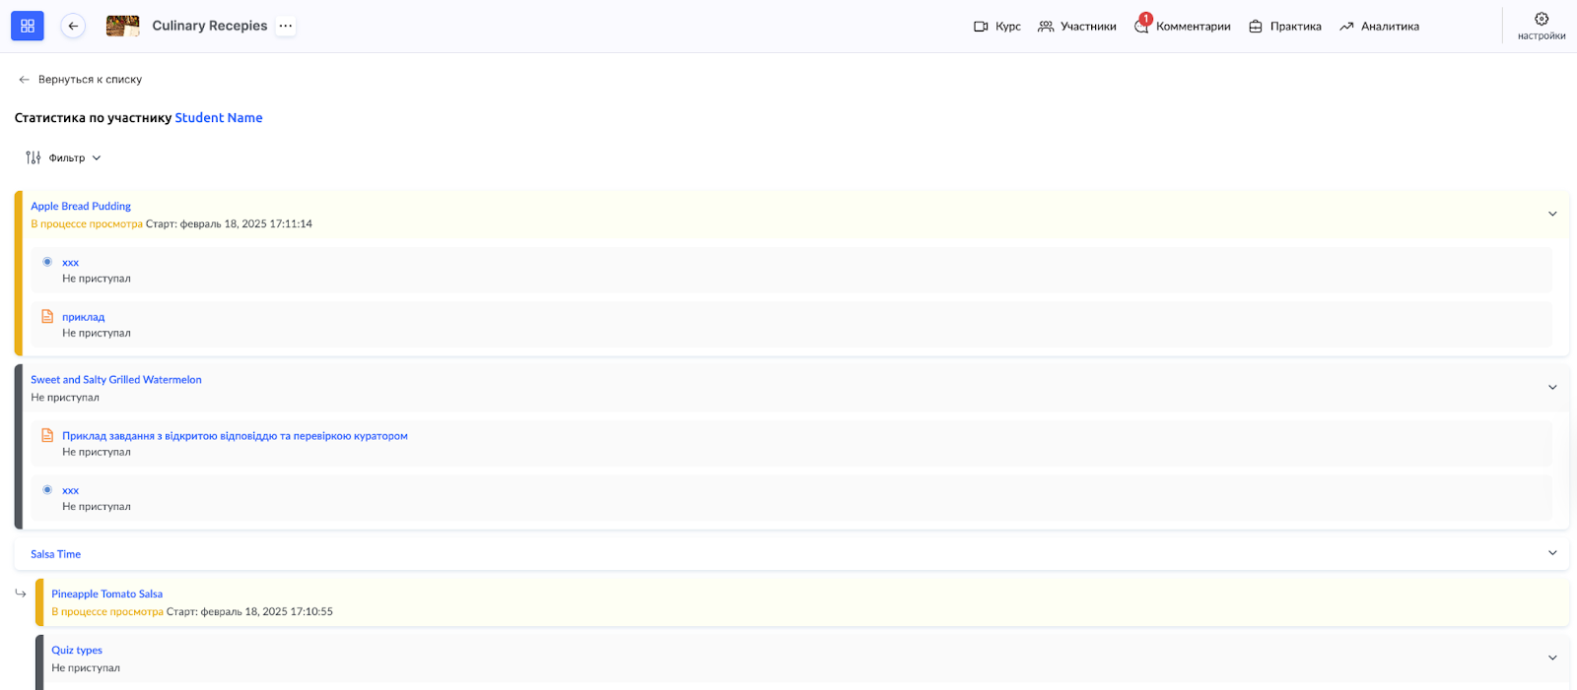Select the radio icon under Apple Bread Pudding
The width and height of the screenshot is (1577, 690).
coord(47,262)
